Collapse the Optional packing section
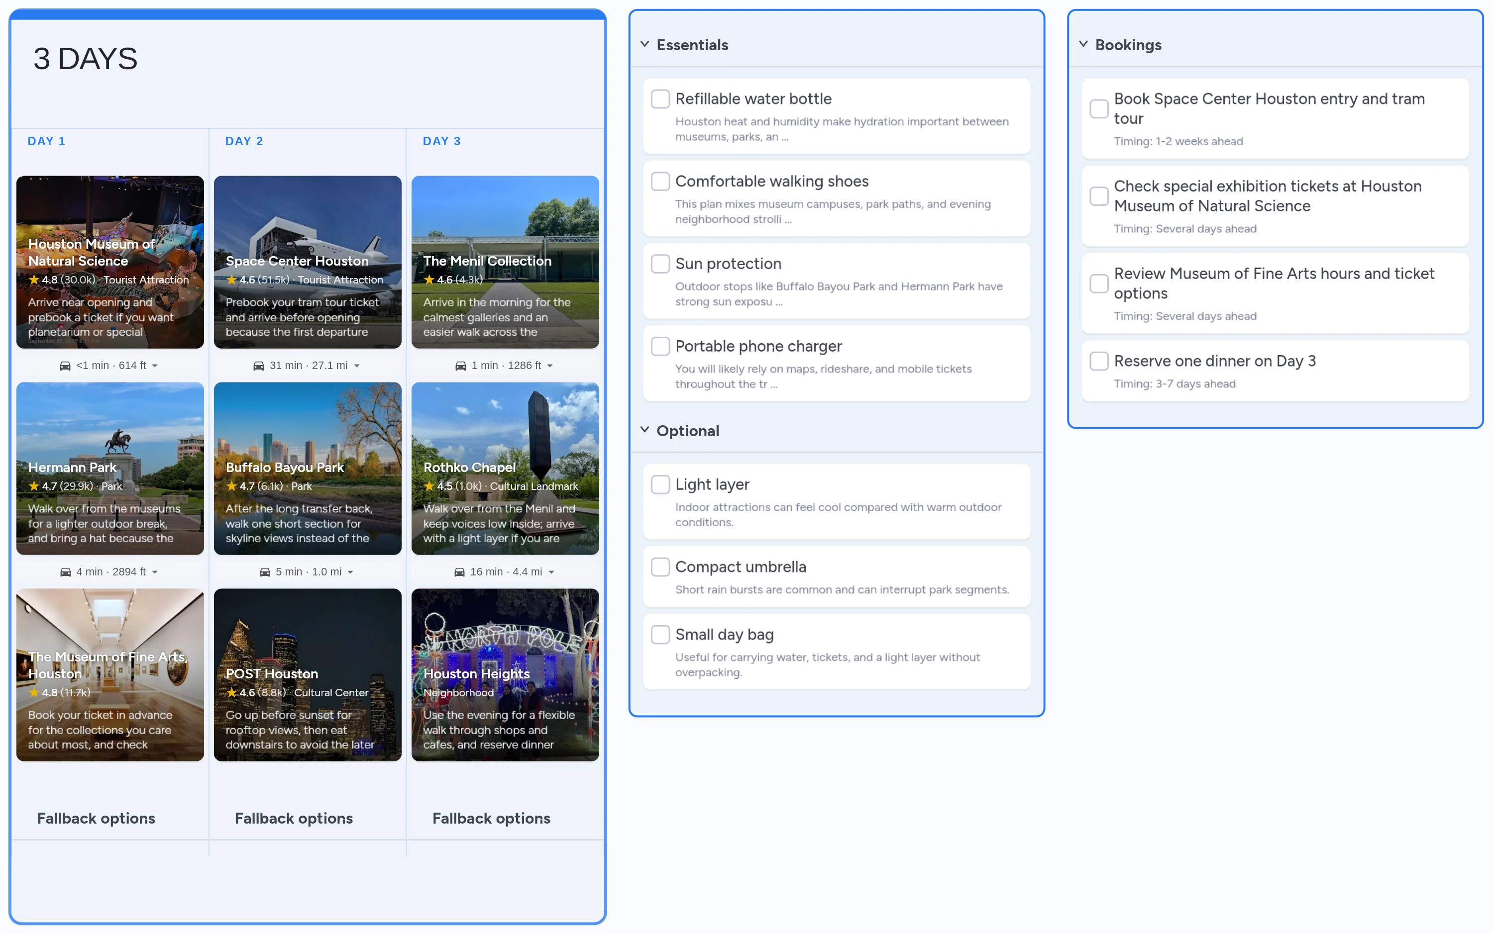 (x=644, y=430)
